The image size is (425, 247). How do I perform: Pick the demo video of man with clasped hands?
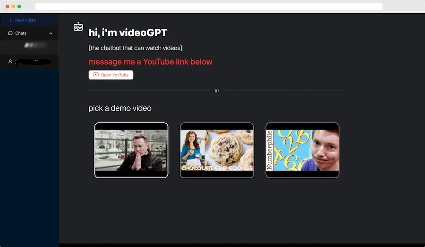(131, 150)
